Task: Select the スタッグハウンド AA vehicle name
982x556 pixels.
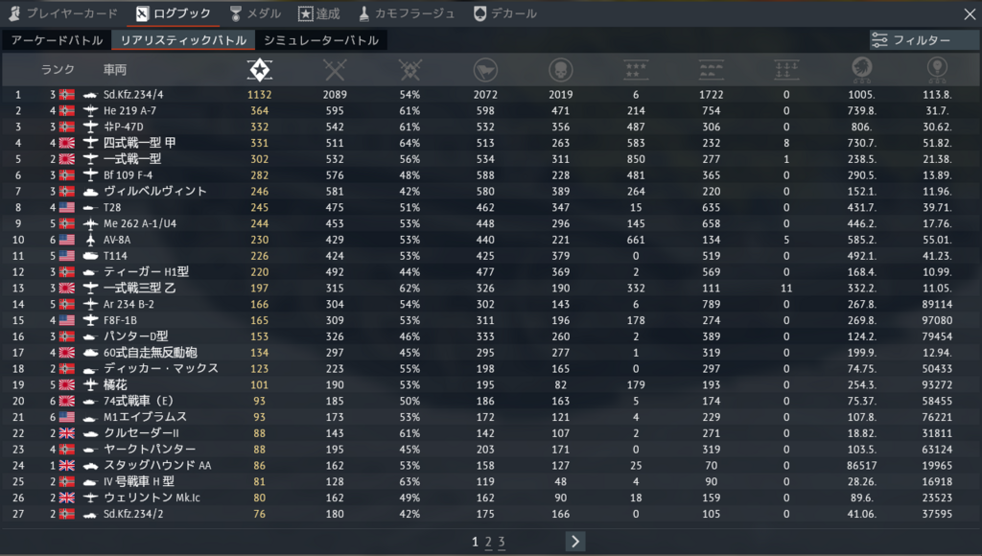Action: [x=157, y=465]
